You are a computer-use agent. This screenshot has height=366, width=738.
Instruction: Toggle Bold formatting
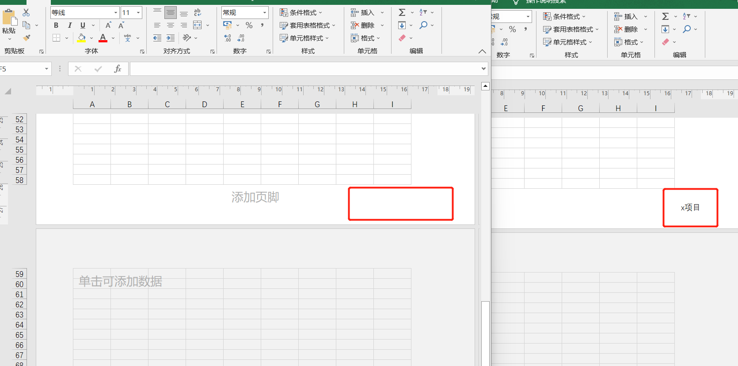[56, 25]
